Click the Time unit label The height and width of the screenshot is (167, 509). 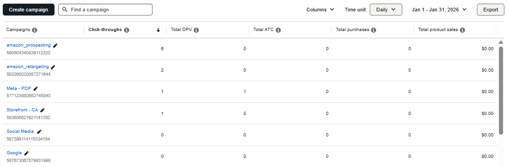click(356, 10)
